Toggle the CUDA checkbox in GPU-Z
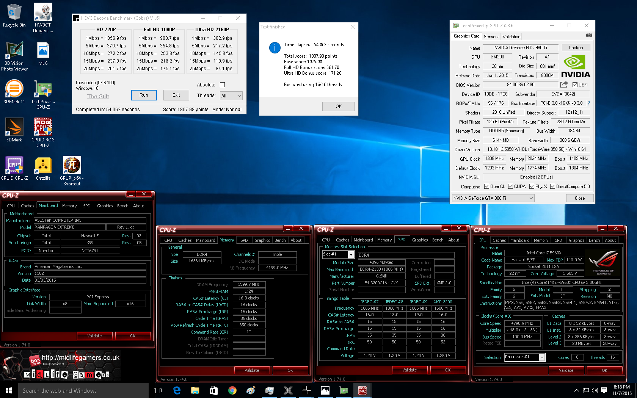The width and height of the screenshot is (637, 398). coord(510,186)
